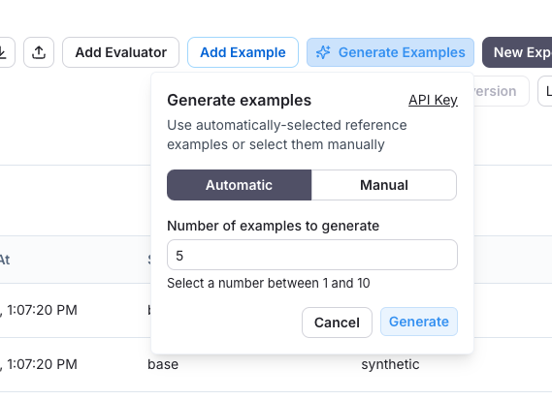The height and width of the screenshot is (400, 552).
Task: Click the upload icon button
Action: click(39, 52)
